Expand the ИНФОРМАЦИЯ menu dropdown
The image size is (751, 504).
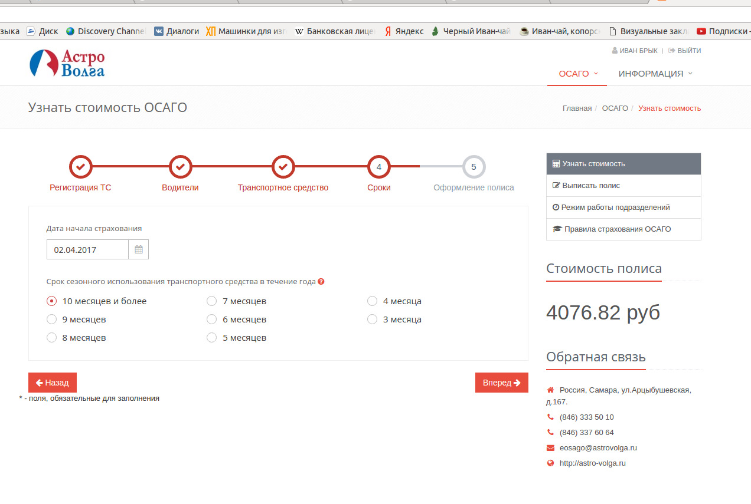click(655, 74)
